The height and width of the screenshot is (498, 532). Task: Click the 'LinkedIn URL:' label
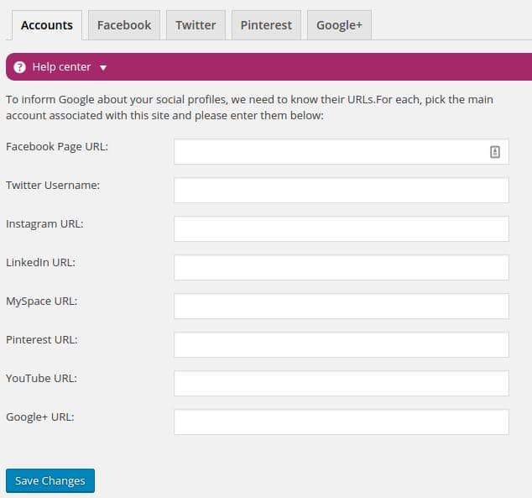point(41,262)
